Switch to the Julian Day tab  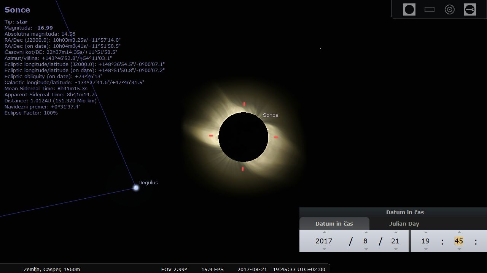tap(404, 224)
